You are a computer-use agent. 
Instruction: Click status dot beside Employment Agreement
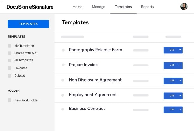63,95
